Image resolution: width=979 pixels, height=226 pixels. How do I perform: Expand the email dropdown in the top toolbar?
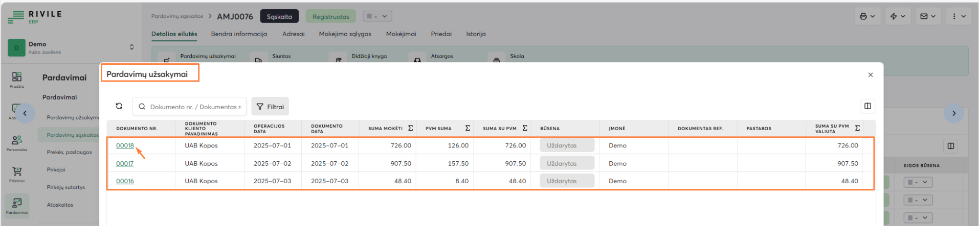click(928, 16)
